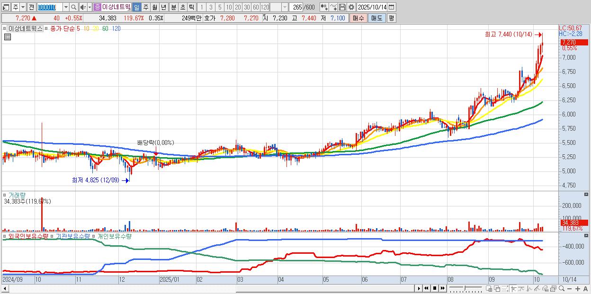Select the 10 interval button
Viewport: 591px width, 294px height.
[x=229, y=7]
